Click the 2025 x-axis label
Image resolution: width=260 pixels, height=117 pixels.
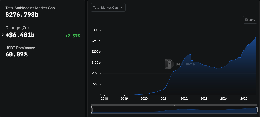(244, 98)
